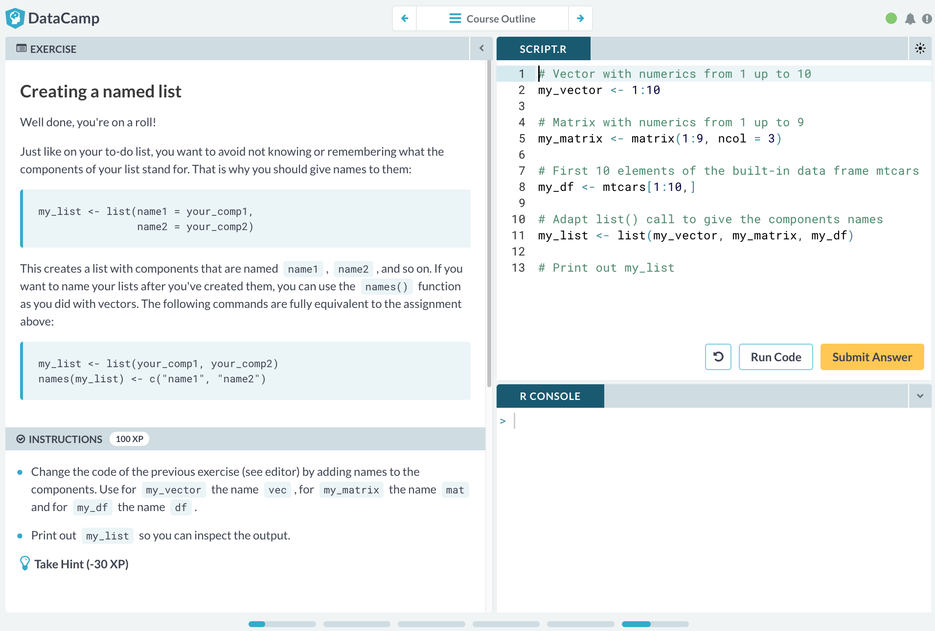Click the 'my_list' inline code in instructions
Viewport: 935px width, 631px height.
click(x=108, y=536)
